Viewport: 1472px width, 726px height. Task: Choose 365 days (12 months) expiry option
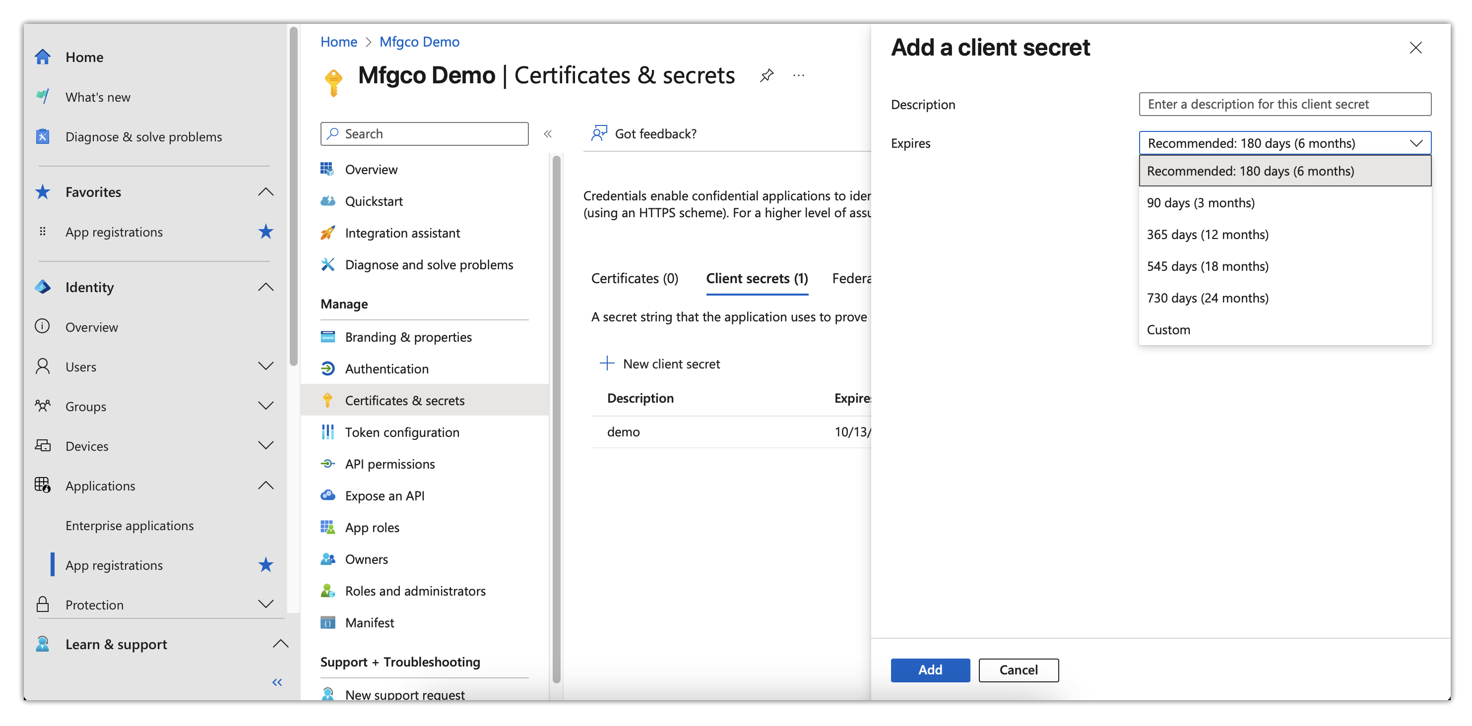[x=1207, y=234]
